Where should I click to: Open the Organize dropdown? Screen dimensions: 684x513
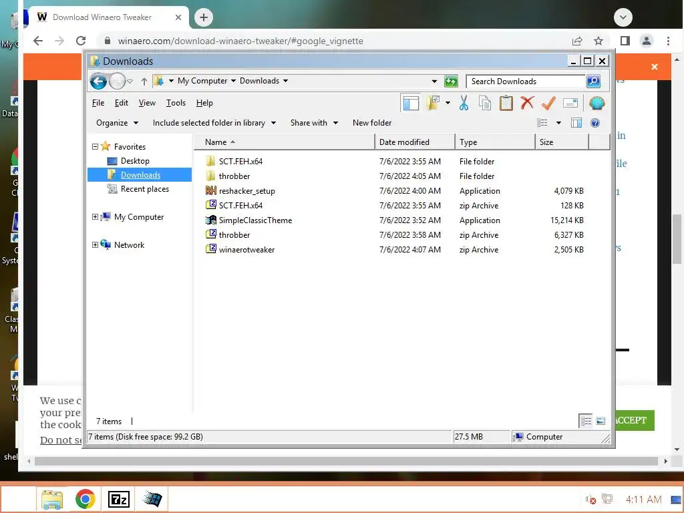pos(117,123)
